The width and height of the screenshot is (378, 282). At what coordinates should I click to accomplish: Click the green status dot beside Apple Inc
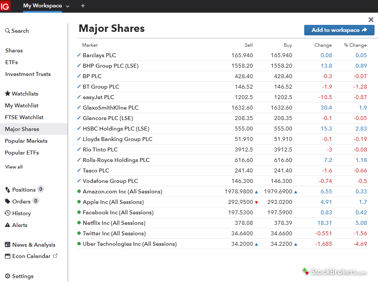point(79,202)
